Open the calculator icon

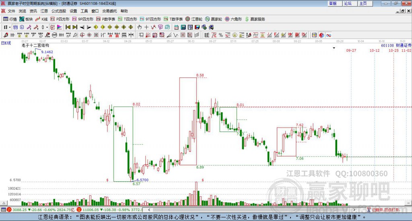coord(183,27)
